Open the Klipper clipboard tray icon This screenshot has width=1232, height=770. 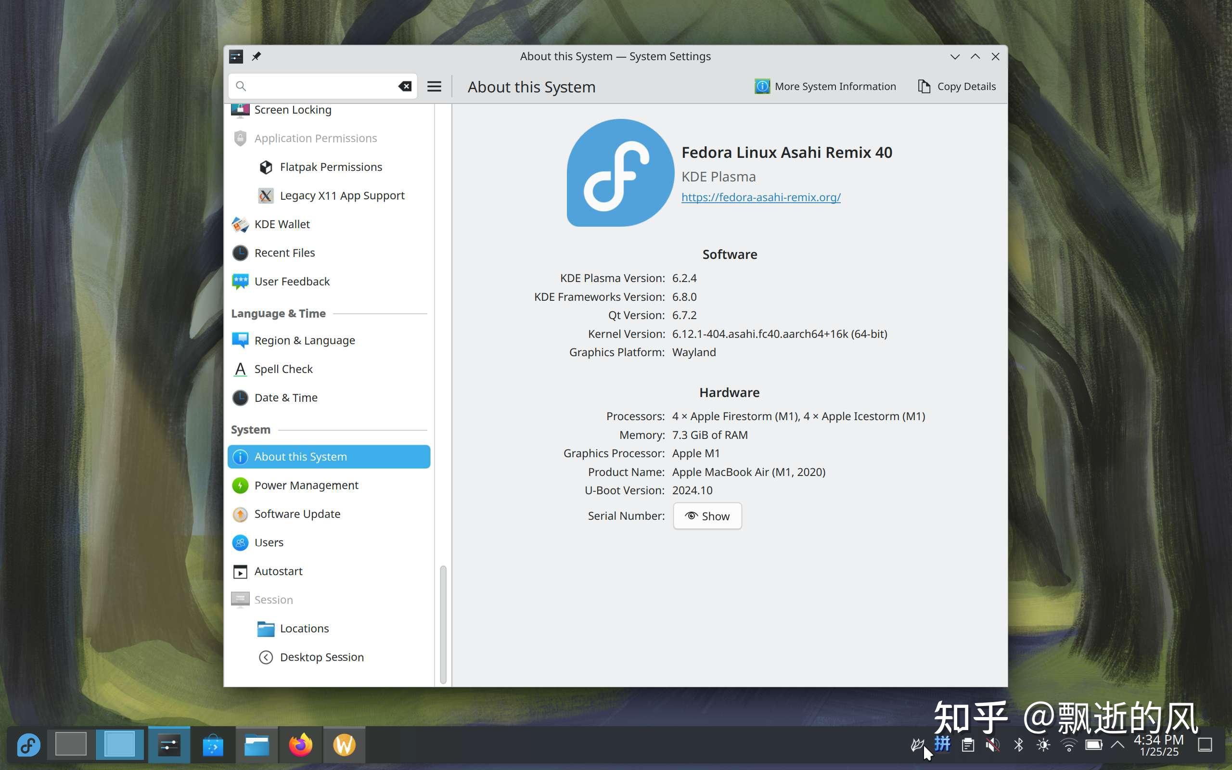968,744
